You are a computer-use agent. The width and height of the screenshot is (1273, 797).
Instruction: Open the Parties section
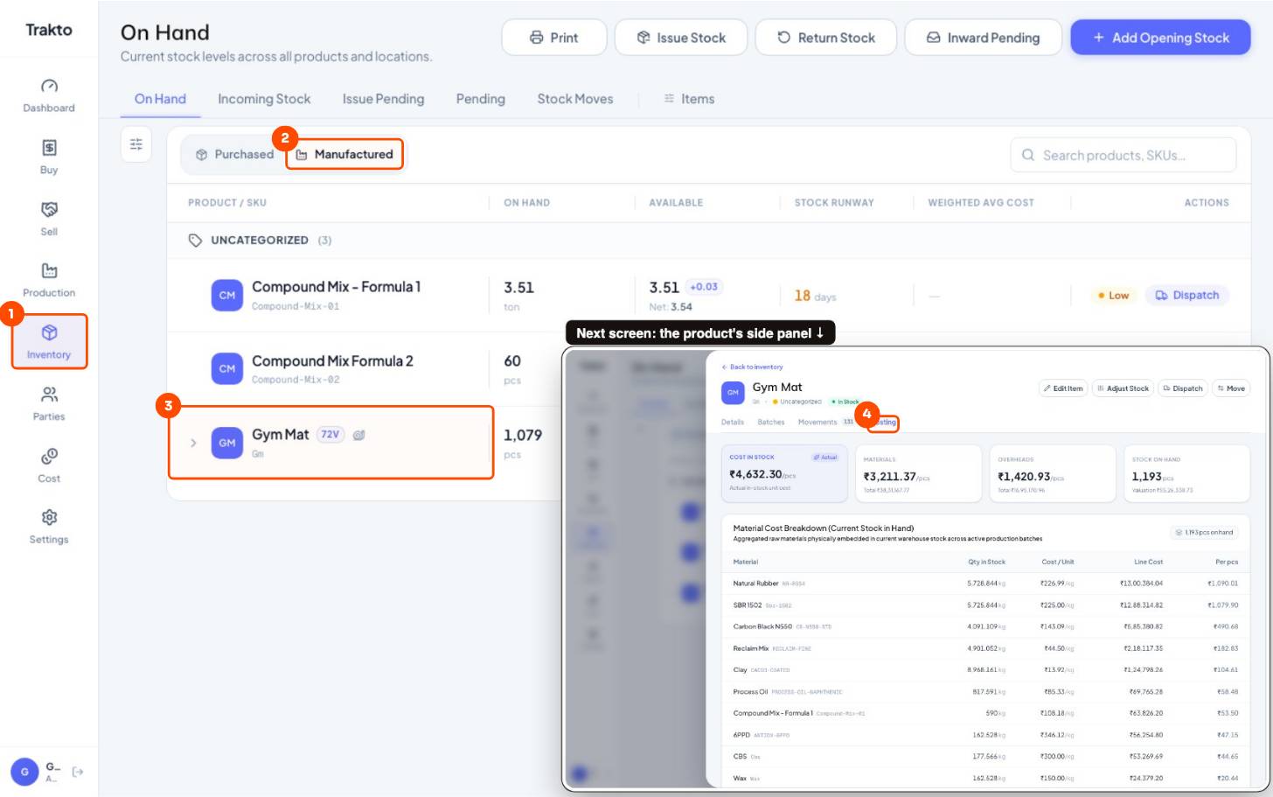49,403
